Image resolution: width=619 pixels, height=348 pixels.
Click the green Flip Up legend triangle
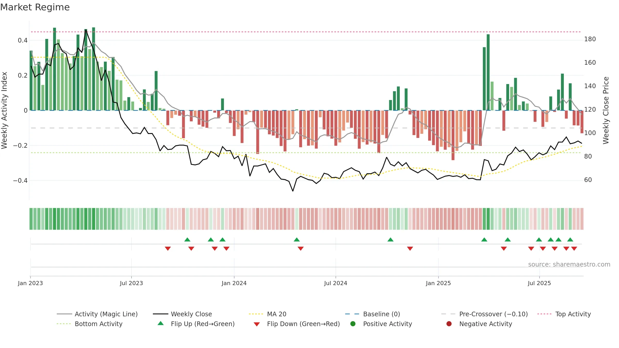tap(161, 323)
